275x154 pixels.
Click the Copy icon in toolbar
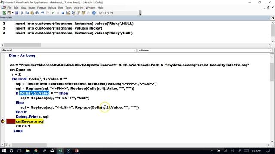(27, 13)
